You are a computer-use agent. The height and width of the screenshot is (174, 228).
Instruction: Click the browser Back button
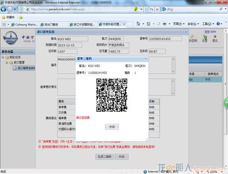coord(4,9)
